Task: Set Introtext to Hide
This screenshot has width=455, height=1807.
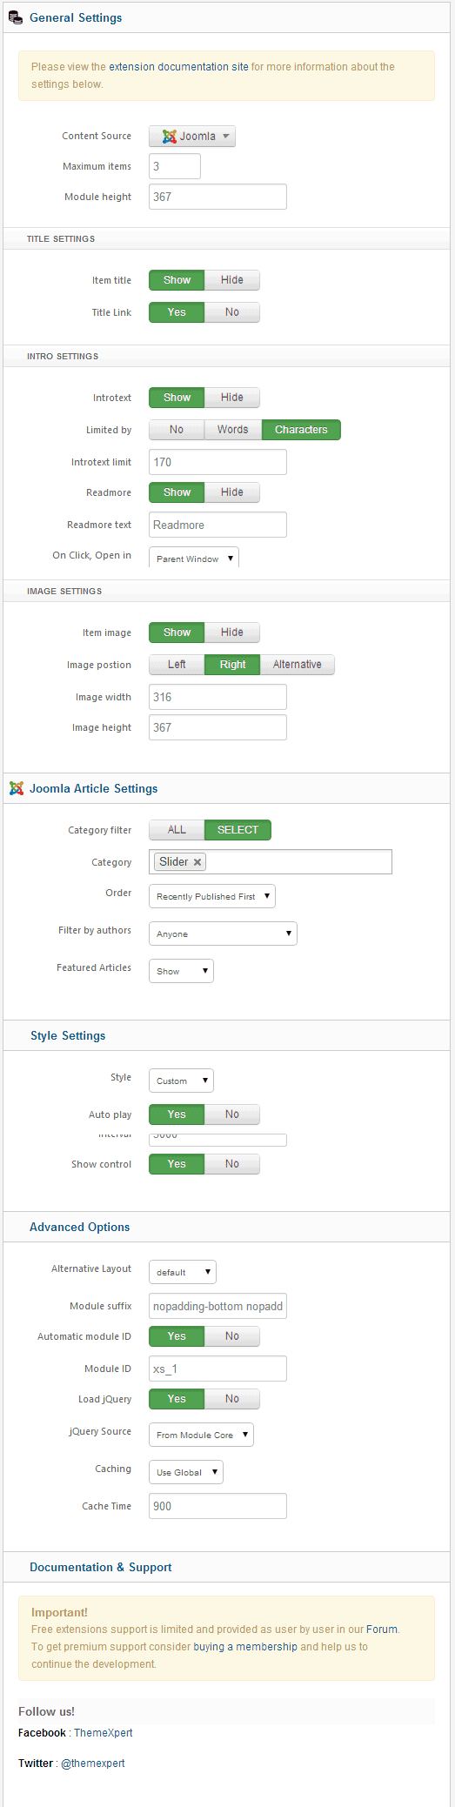Action: [x=232, y=398]
